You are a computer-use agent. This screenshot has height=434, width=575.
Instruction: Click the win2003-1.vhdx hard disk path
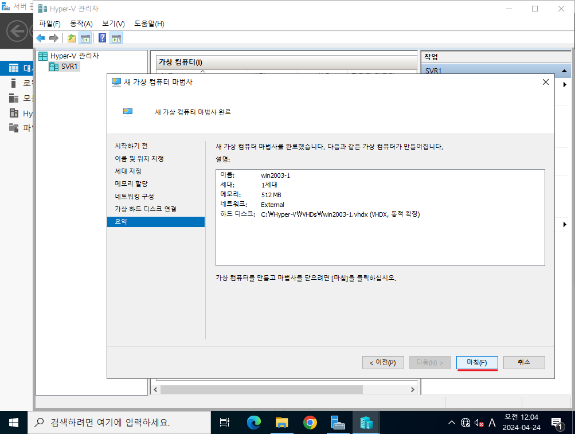click(340, 214)
